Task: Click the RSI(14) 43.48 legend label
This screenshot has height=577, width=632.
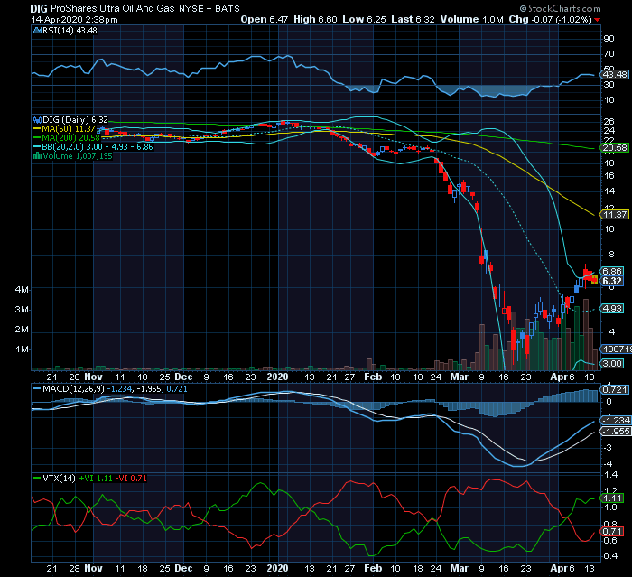Action: (70, 30)
